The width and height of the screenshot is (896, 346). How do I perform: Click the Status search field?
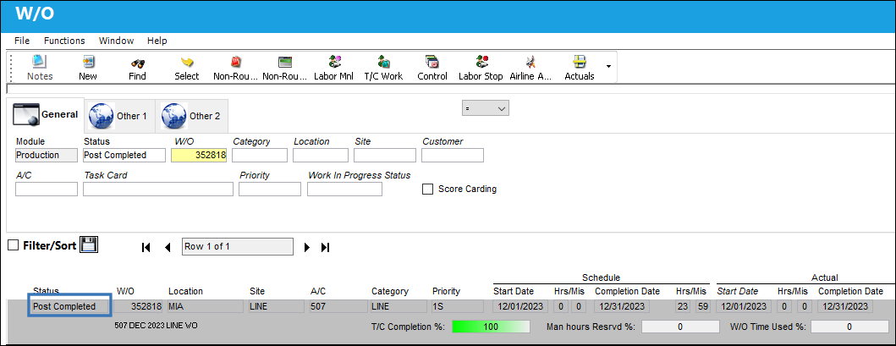124,156
